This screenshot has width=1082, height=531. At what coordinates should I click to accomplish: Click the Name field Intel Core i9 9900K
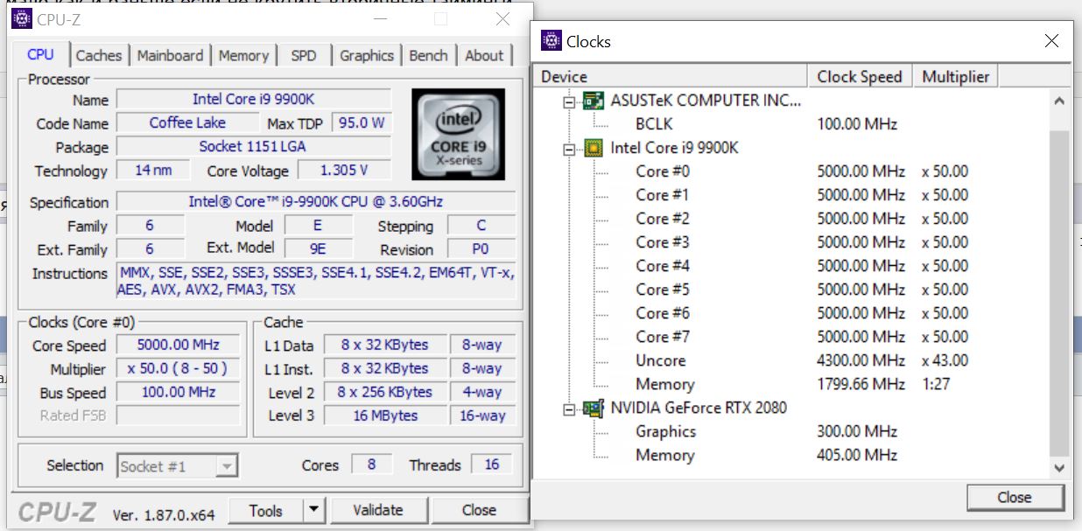254,100
